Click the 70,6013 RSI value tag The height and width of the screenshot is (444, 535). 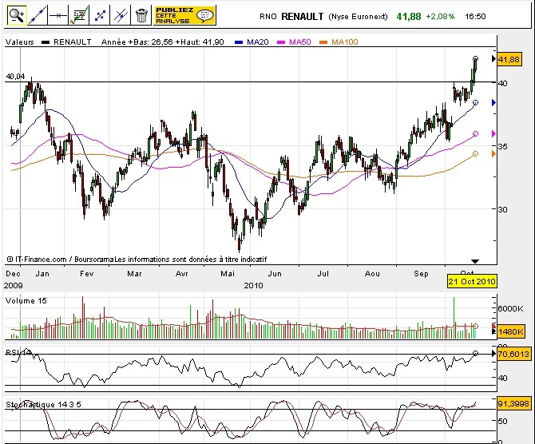click(513, 355)
